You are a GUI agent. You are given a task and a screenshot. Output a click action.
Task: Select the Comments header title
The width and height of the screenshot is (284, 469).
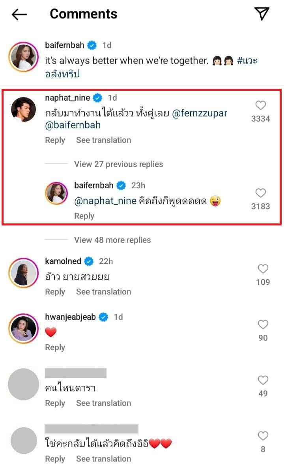(x=83, y=14)
